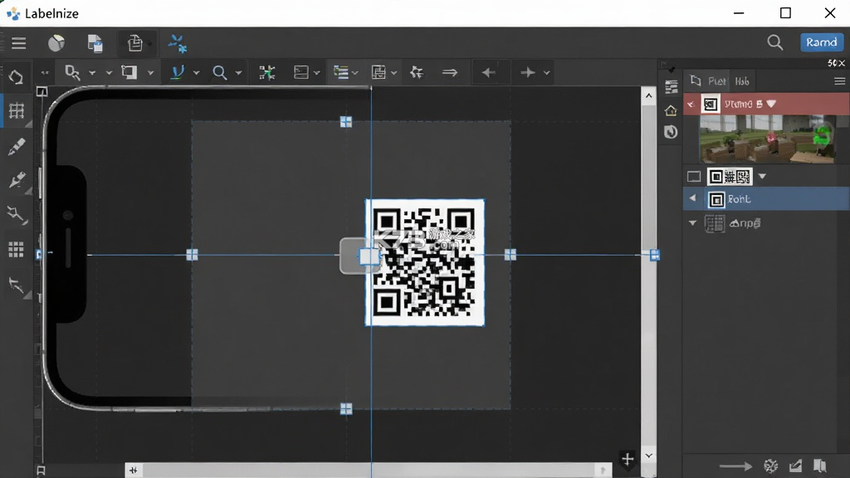Viewport: 850px width, 478px height.
Task: Click the left arrow back button
Action: pos(488,72)
